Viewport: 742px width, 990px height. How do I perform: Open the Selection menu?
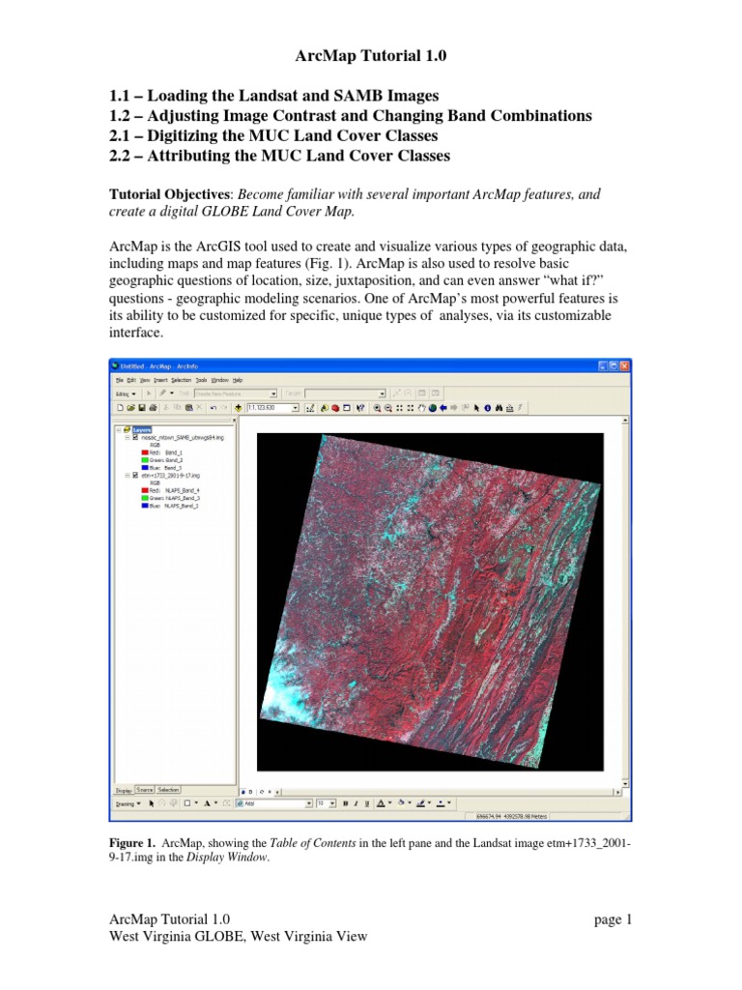181,380
